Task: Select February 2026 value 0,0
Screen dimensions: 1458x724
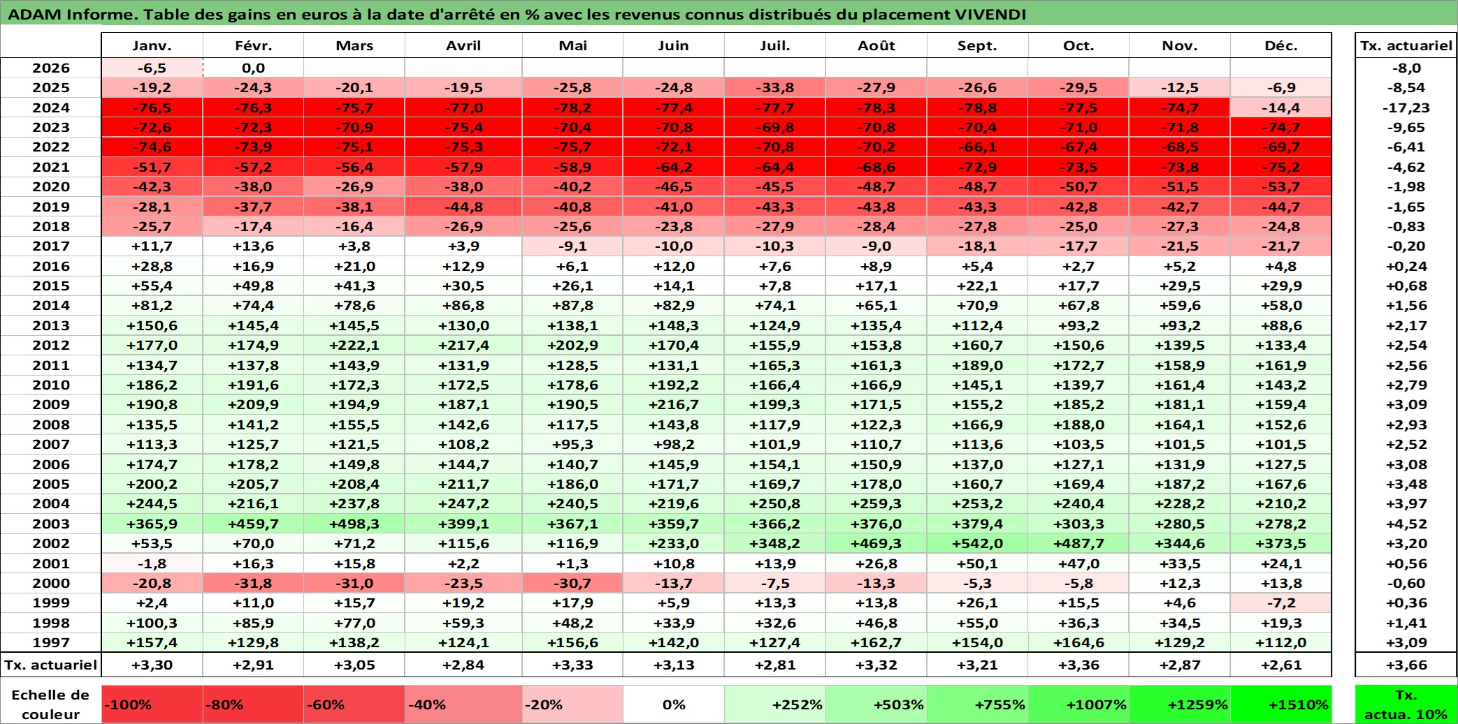Action: pyautogui.click(x=253, y=68)
